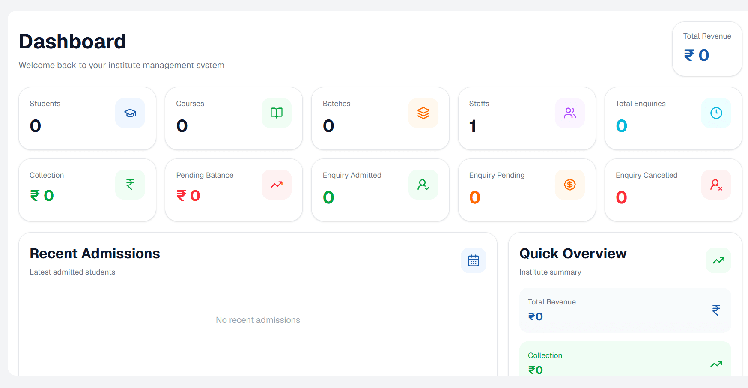The width and height of the screenshot is (748, 388).
Task: Select the Enquiry Admitted label
Action: pyautogui.click(x=352, y=175)
